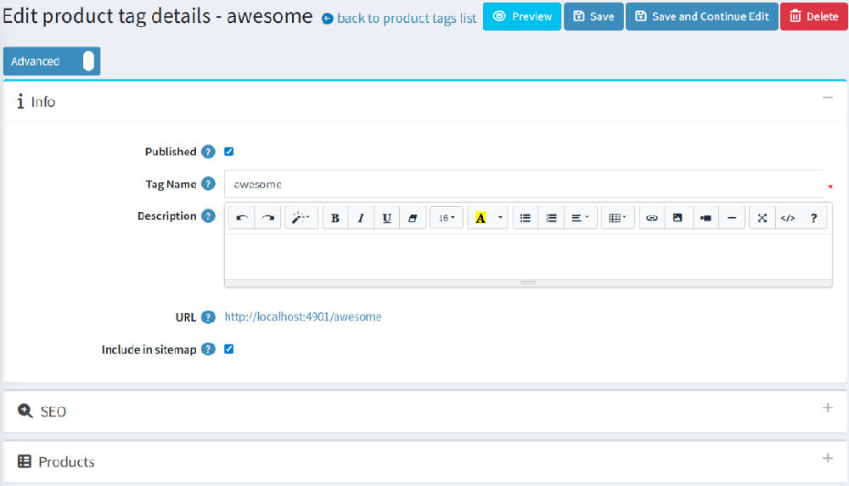This screenshot has height=486, width=849.
Task: Insert an unordered bullet list
Action: (x=526, y=218)
